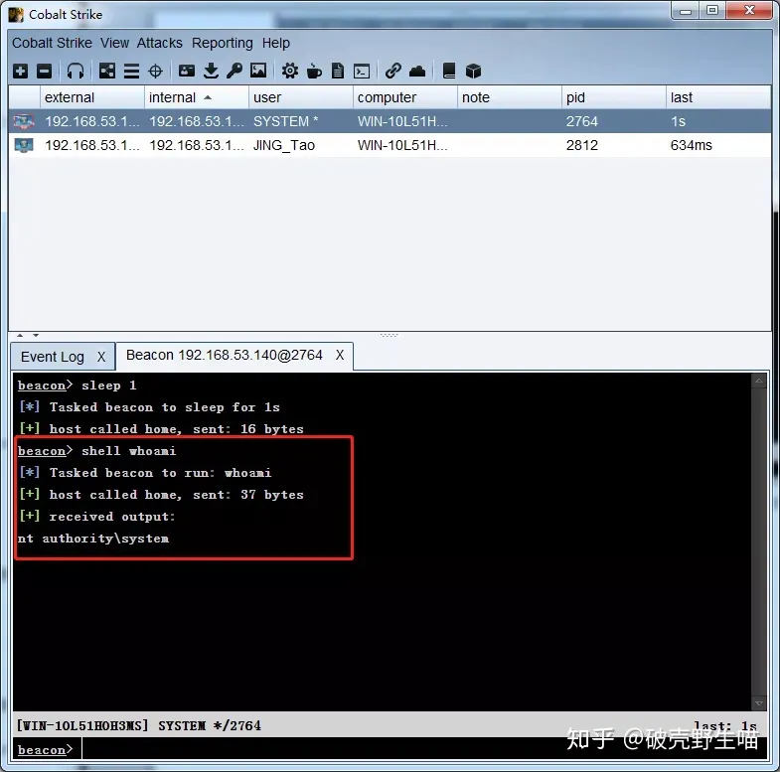This screenshot has width=780, height=772.
Task: Sort by note column header
Action: [510, 97]
